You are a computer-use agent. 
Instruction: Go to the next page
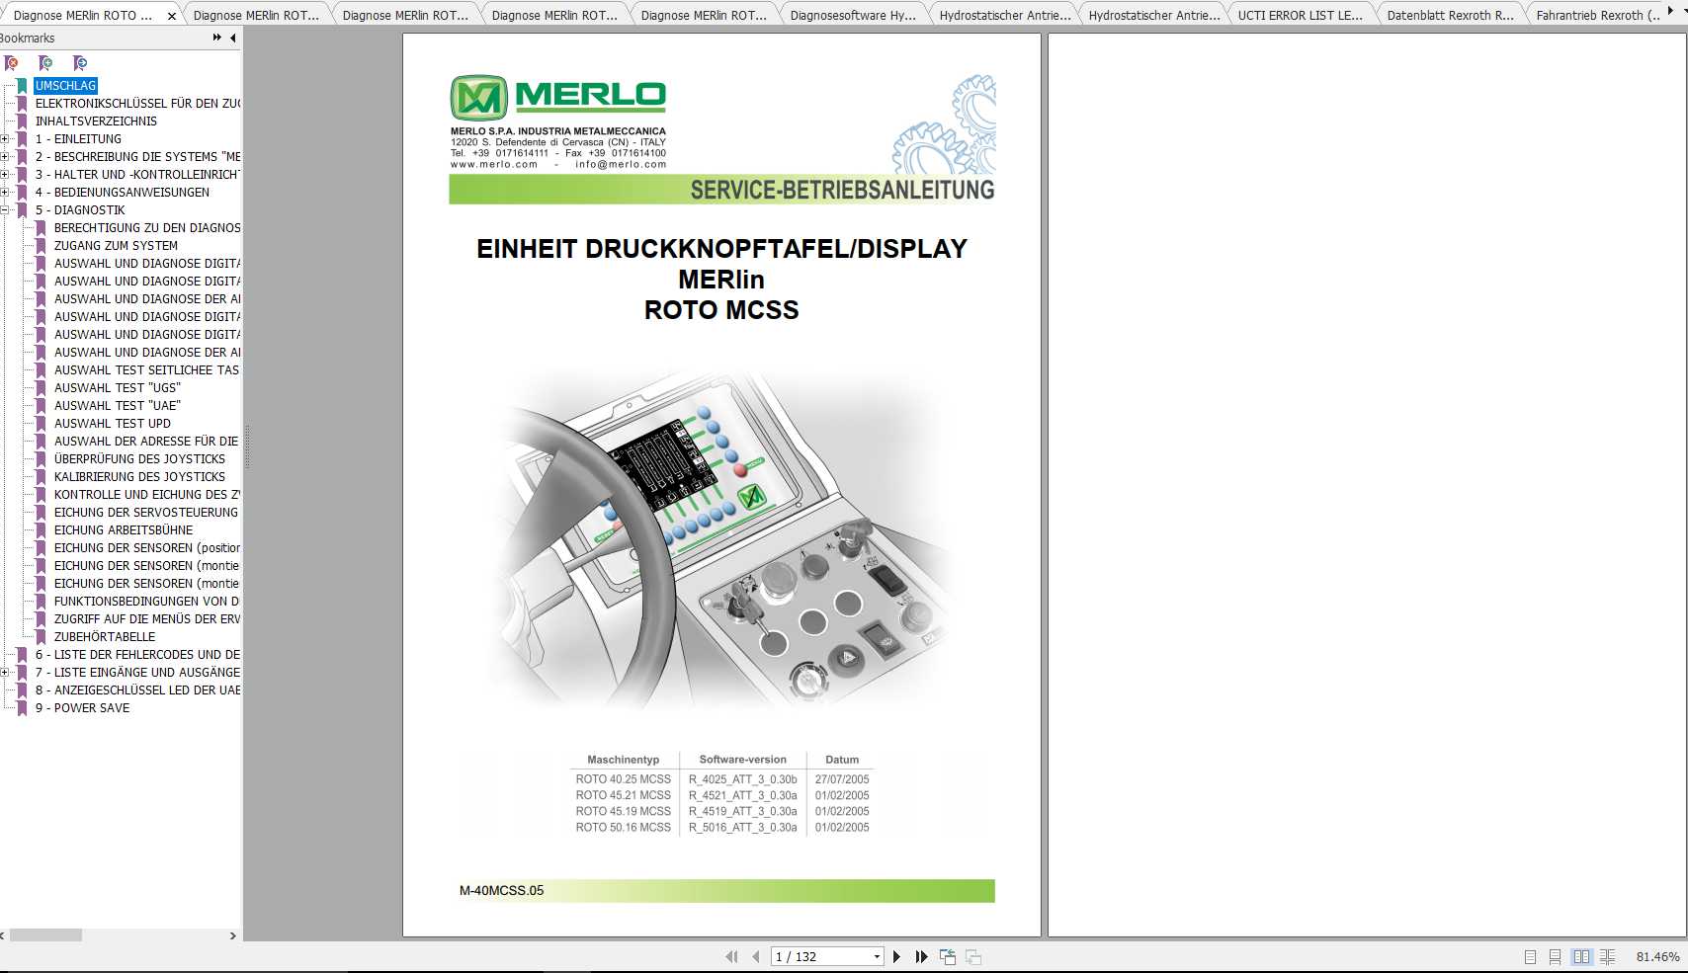tap(896, 956)
